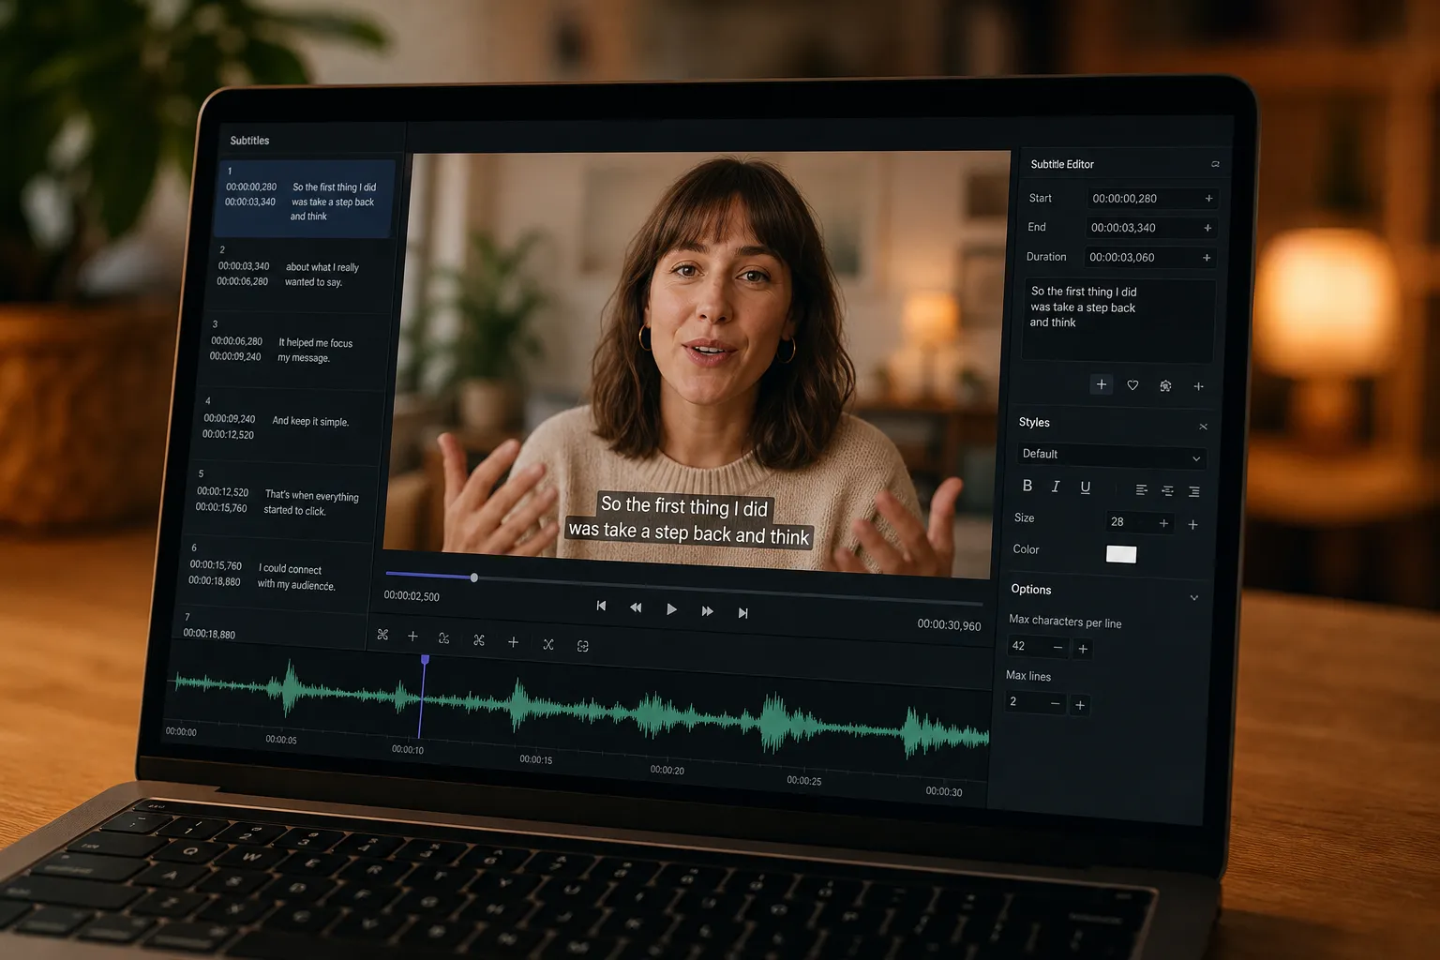Click the End time field 00:00:03,340
The height and width of the screenshot is (960, 1440).
click(1151, 228)
